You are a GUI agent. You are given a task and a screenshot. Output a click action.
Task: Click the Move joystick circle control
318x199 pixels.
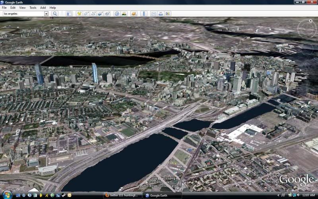tap(307, 49)
